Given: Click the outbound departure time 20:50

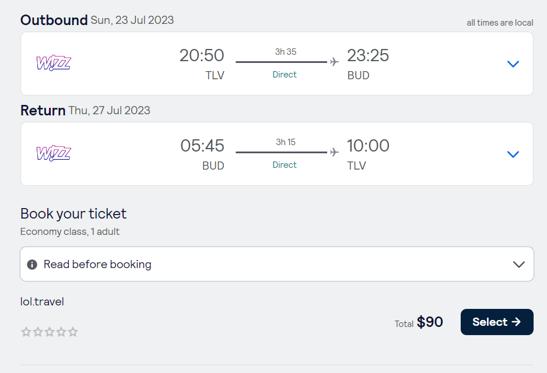Looking at the screenshot, I should (x=202, y=55).
